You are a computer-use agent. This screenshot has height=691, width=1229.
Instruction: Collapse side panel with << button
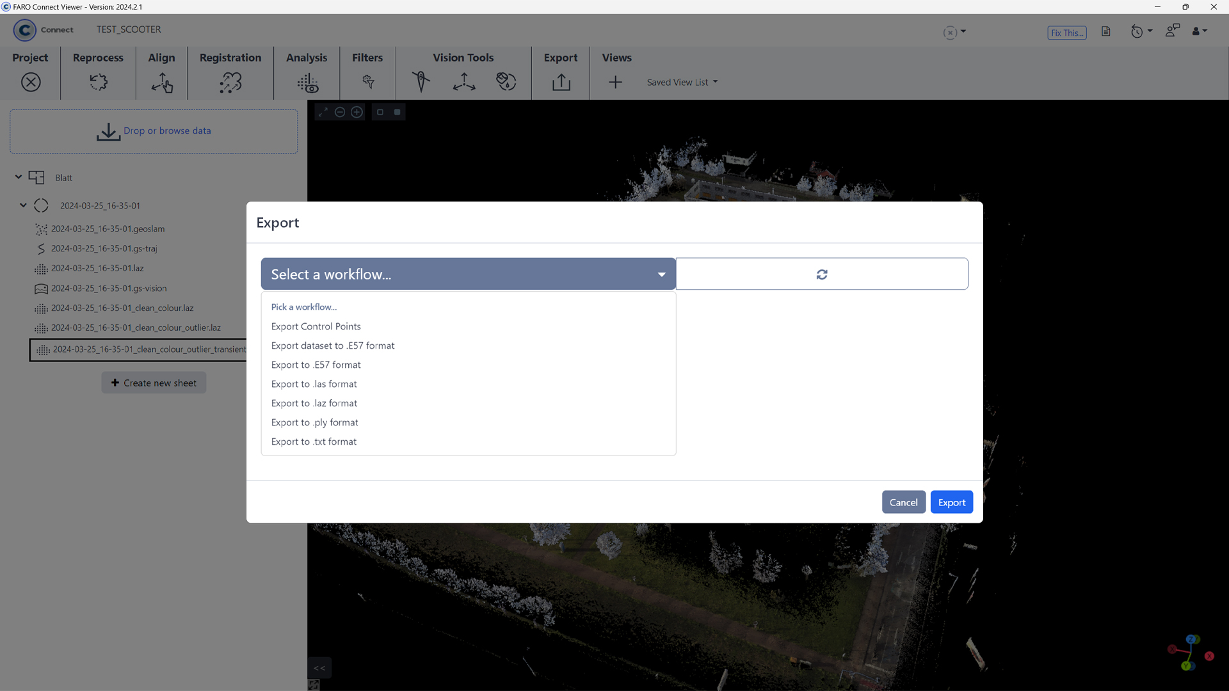319,668
